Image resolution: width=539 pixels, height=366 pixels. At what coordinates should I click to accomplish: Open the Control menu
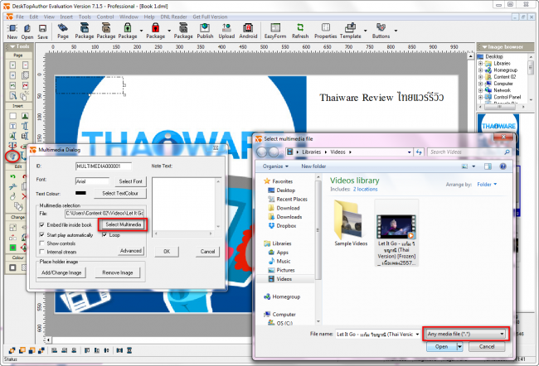click(x=104, y=17)
